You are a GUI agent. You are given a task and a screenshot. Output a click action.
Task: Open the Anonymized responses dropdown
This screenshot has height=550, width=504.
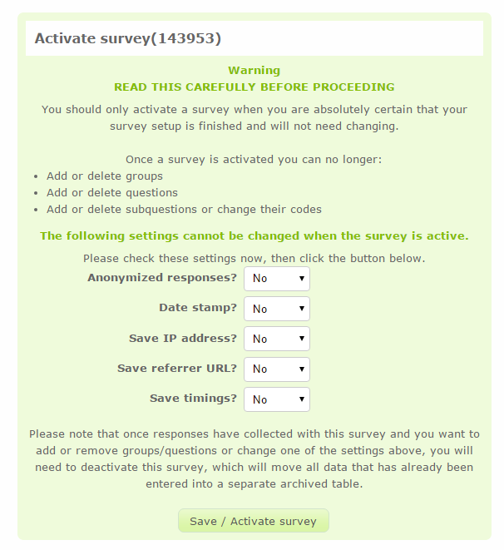tap(277, 278)
